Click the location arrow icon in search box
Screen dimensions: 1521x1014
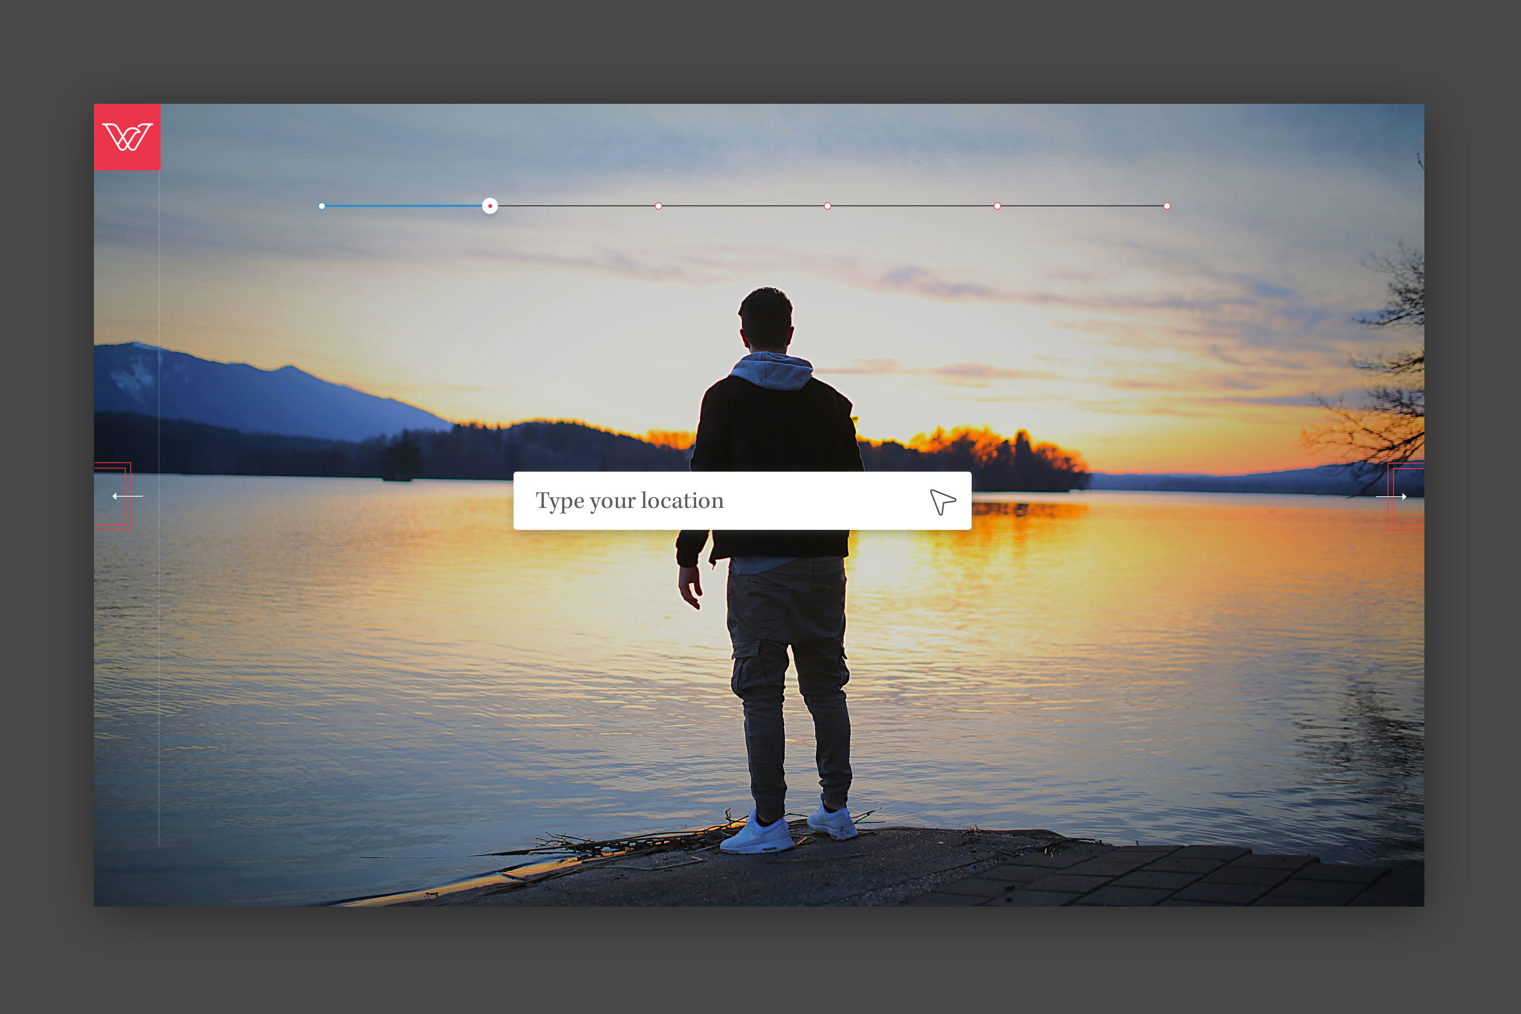[x=943, y=502]
